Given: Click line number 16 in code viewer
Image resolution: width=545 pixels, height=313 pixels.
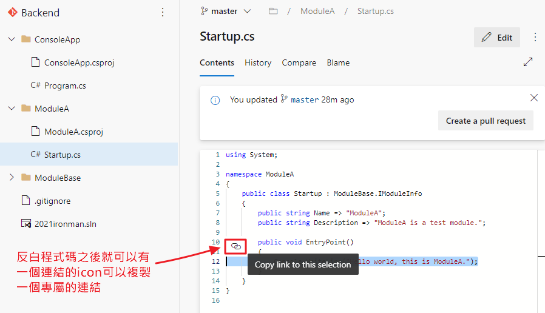Looking at the screenshot, I should [x=216, y=300].
